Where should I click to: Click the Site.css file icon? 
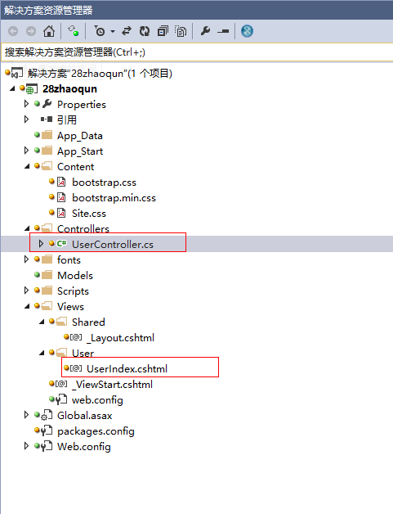point(61,213)
